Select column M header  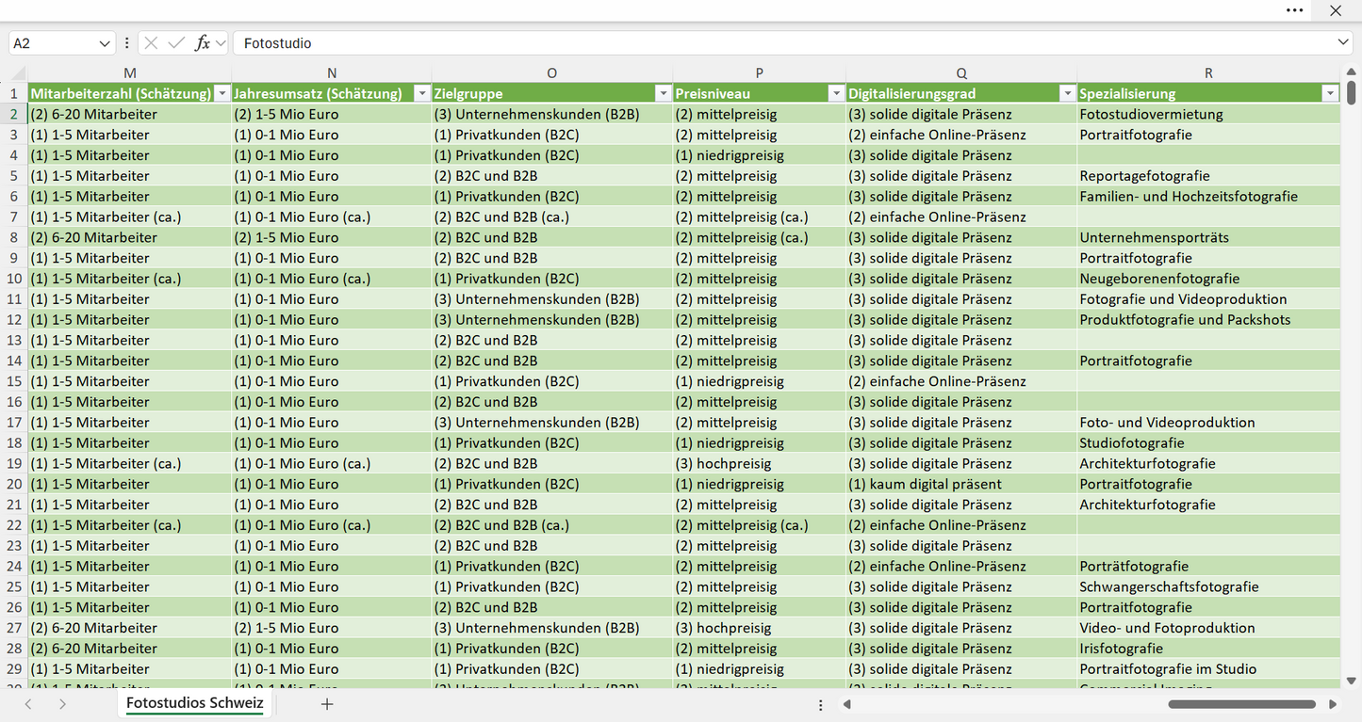tap(130, 72)
